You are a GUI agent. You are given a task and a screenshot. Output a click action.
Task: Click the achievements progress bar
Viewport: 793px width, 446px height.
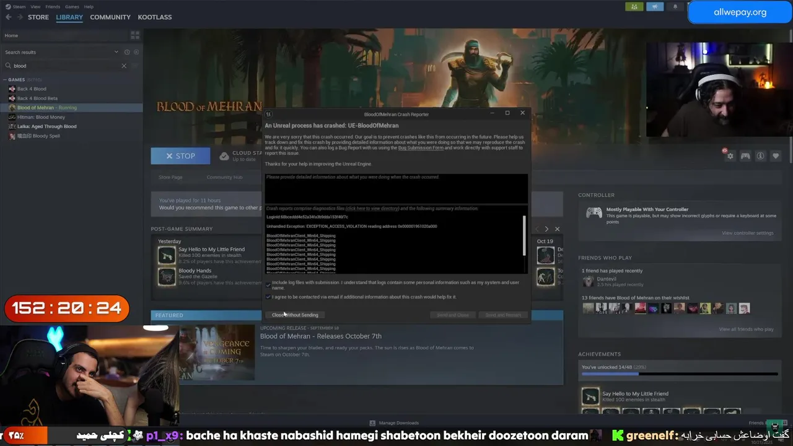(x=679, y=374)
